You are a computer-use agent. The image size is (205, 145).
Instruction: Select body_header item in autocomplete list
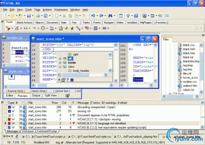point(81,71)
